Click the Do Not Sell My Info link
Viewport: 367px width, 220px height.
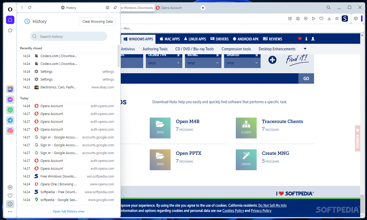point(272,205)
